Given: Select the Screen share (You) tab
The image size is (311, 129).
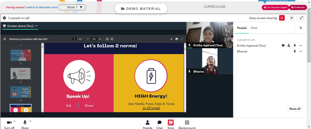Looking at the screenshot, I should pyautogui.click(x=20, y=26).
